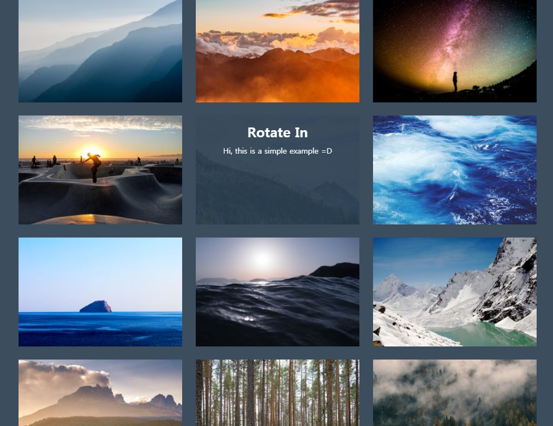Click "Hi, this is a simple example =D" caption
Viewport: 553px width, 426px height.
[x=278, y=151]
